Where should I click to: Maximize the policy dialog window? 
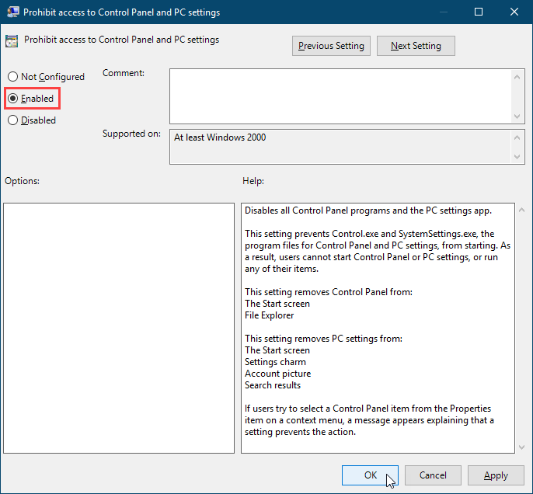(479, 12)
